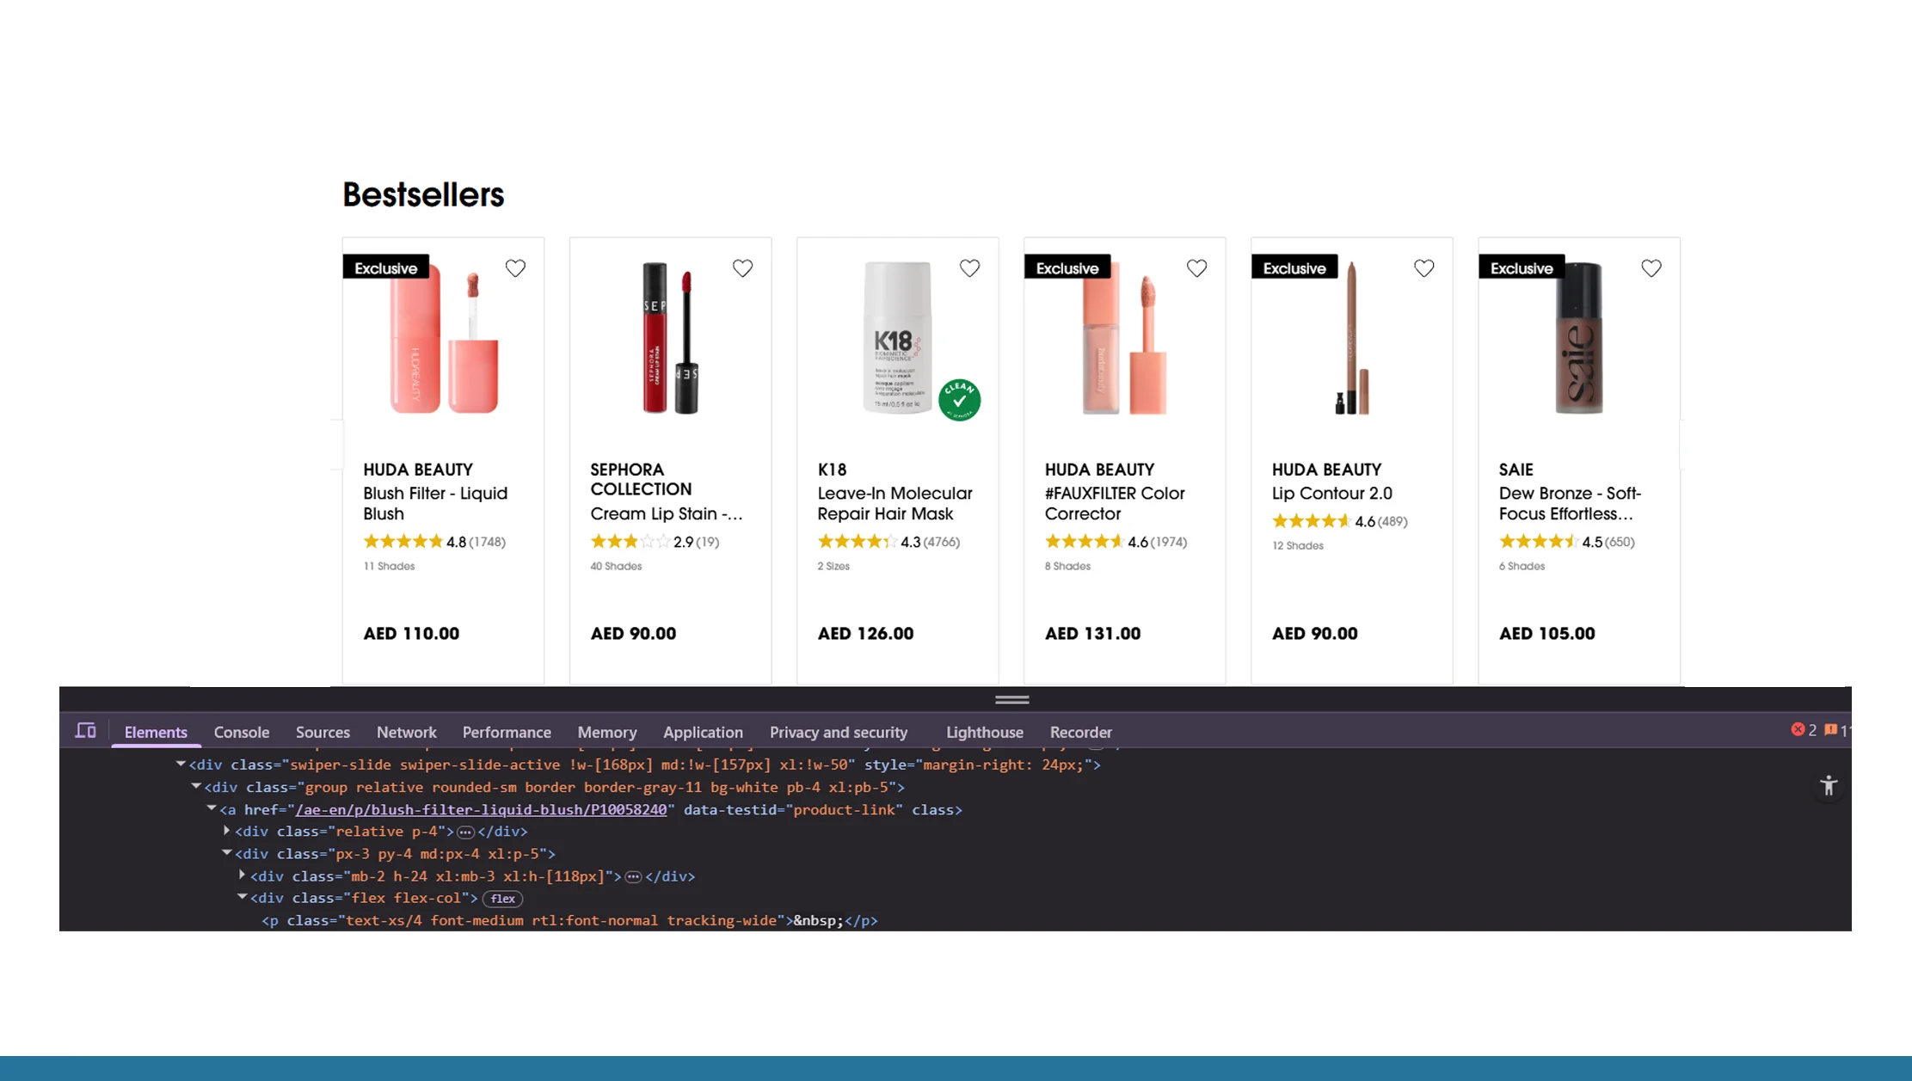Open the blush-filter-liquid-blush product link
Viewport: 1912px width, 1081px height.
tap(481, 809)
